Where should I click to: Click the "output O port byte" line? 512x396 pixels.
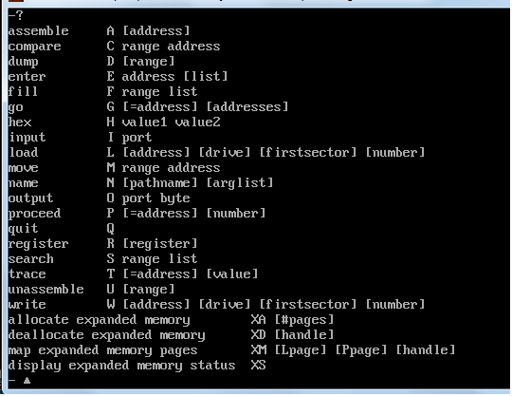[99, 198]
